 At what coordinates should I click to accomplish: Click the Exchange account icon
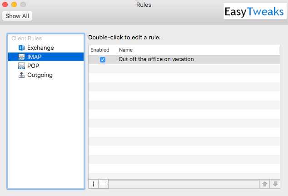pyautogui.click(x=21, y=48)
